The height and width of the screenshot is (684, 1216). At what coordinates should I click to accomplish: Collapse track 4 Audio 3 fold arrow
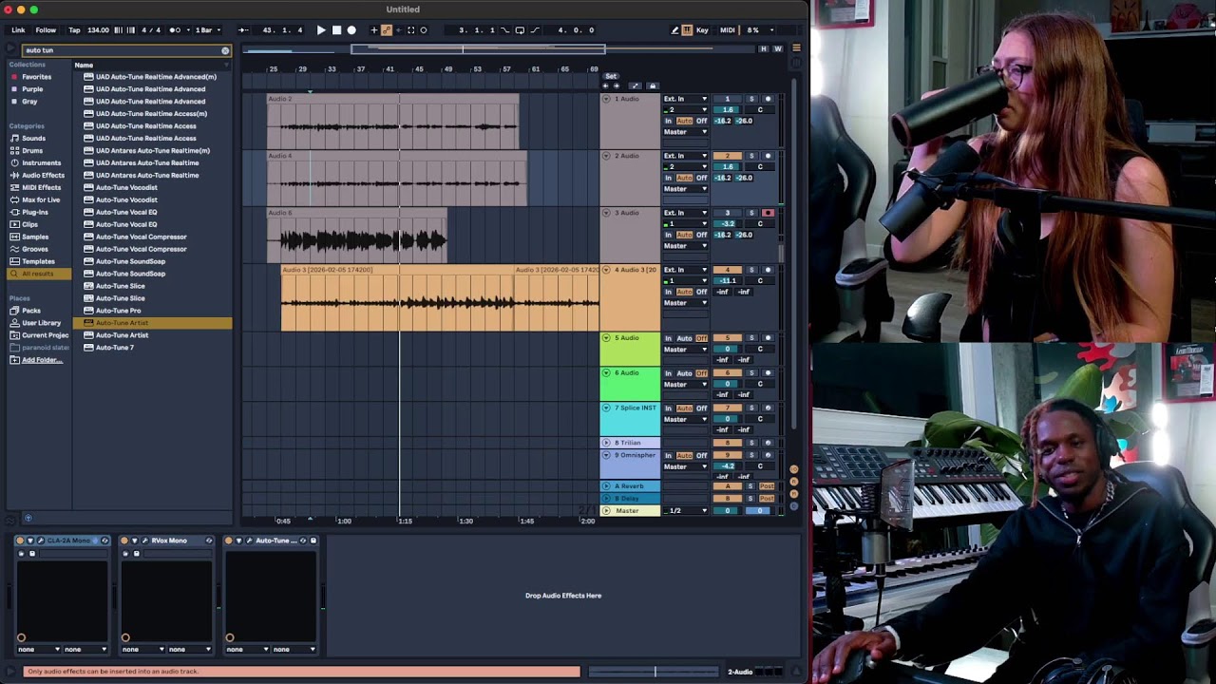tap(606, 270)
